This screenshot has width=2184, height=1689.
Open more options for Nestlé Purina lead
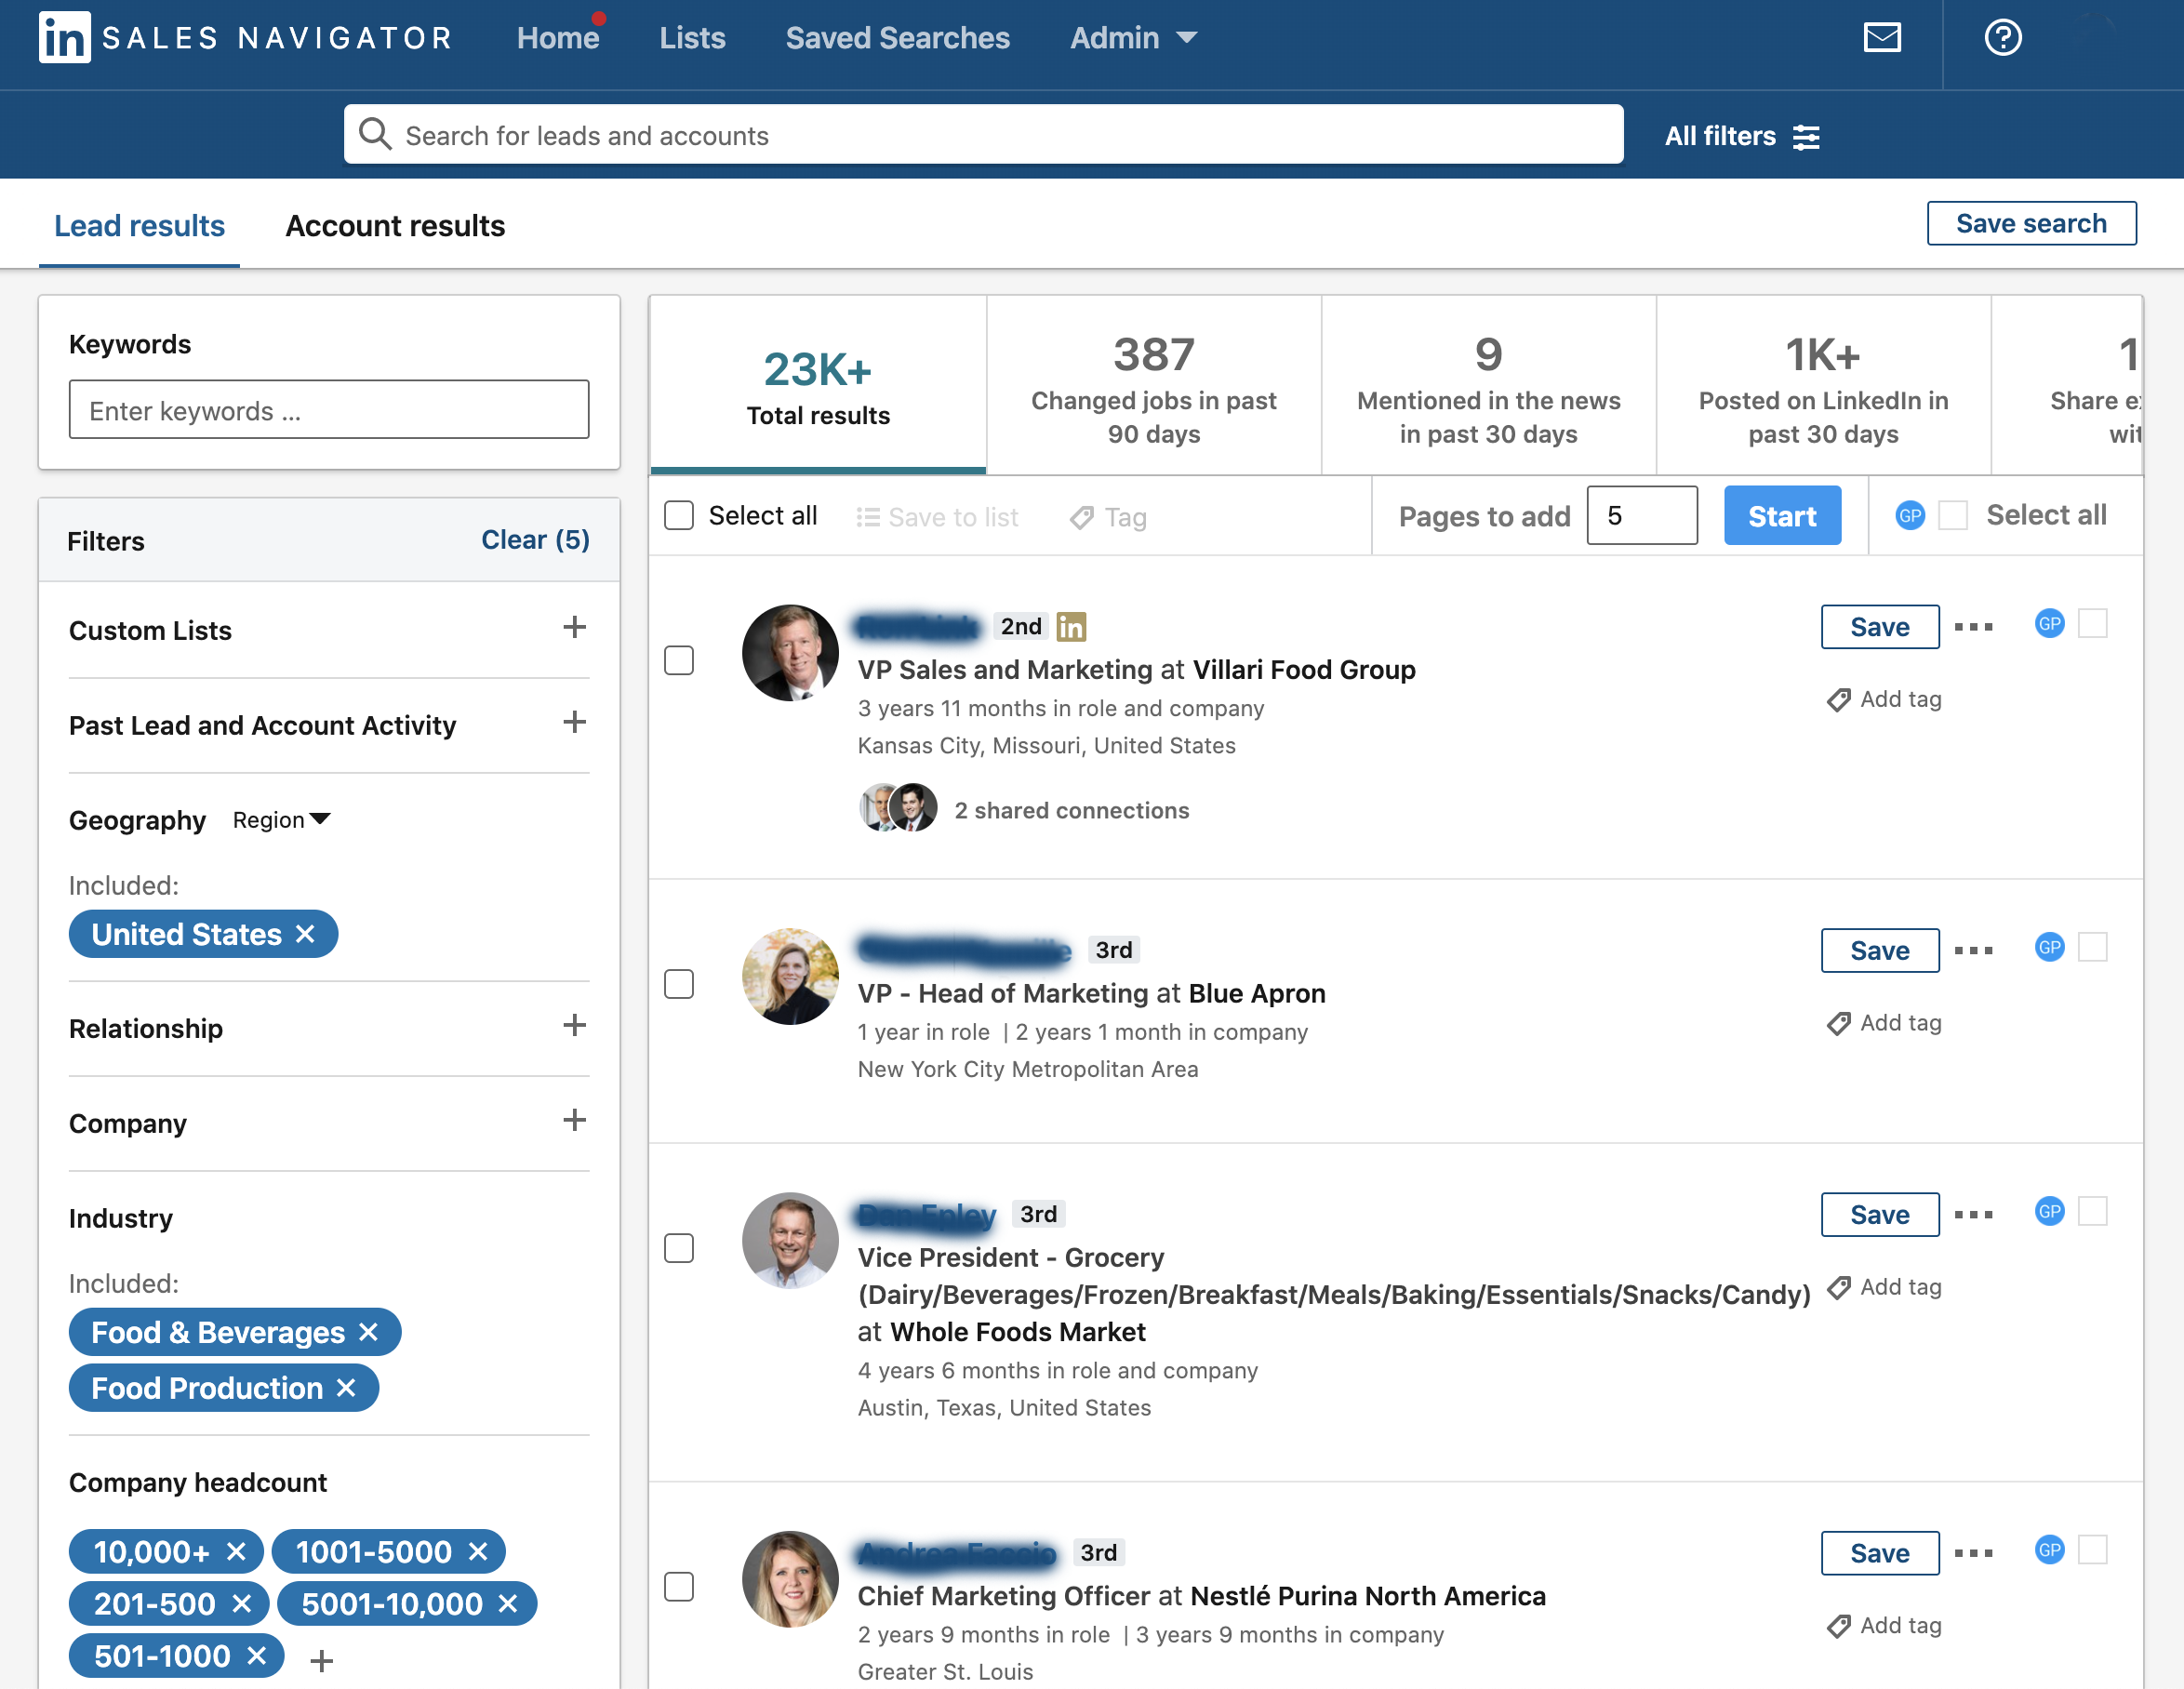coord(1974,1554)
